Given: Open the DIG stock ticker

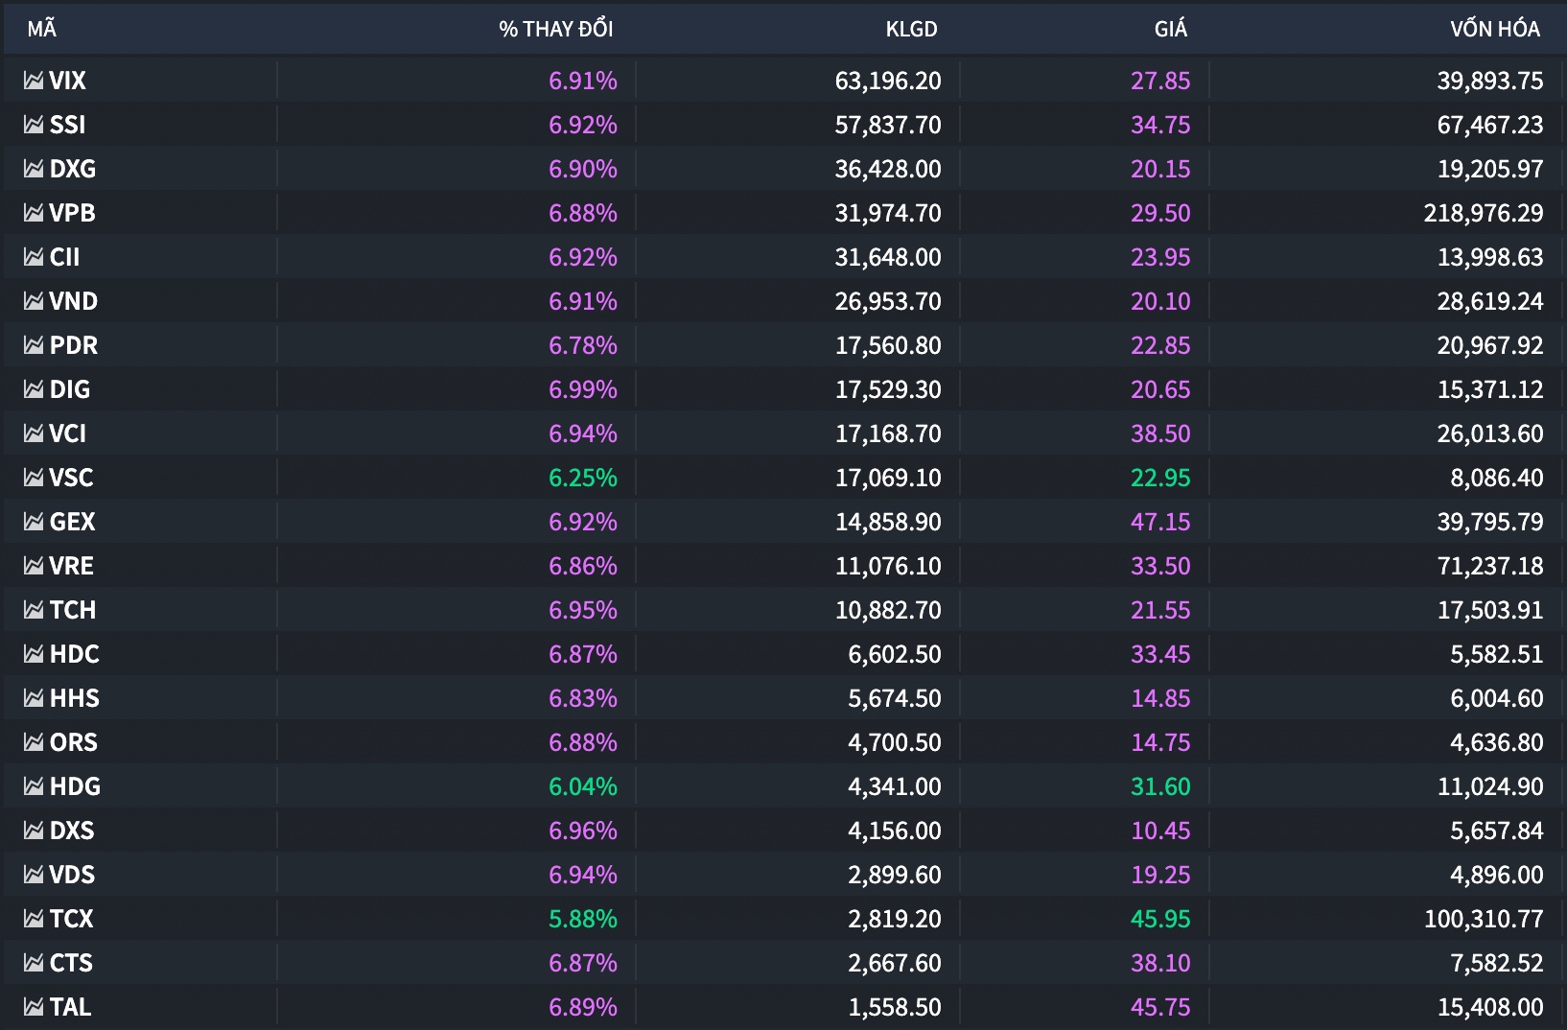Looking at the screenshot, I should coord(70,389).
